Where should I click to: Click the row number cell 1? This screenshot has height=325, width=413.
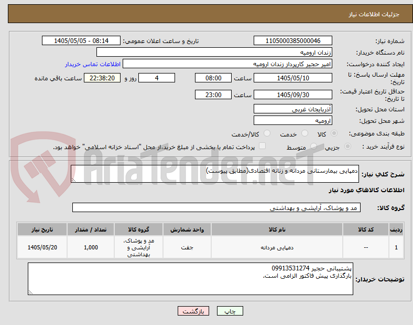396,247
